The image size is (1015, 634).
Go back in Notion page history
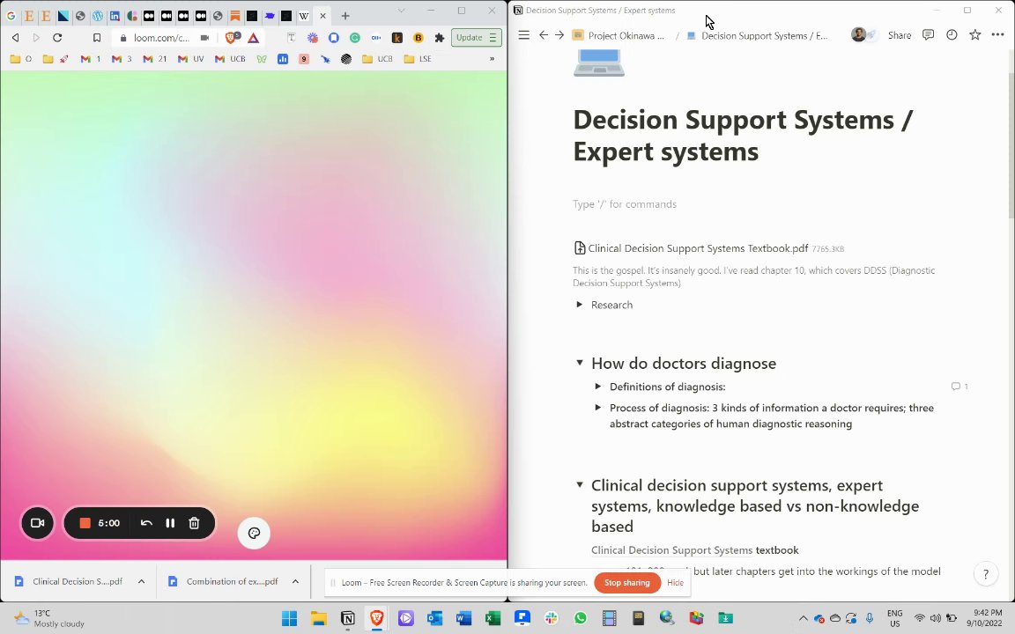click(x=544, y=35)
